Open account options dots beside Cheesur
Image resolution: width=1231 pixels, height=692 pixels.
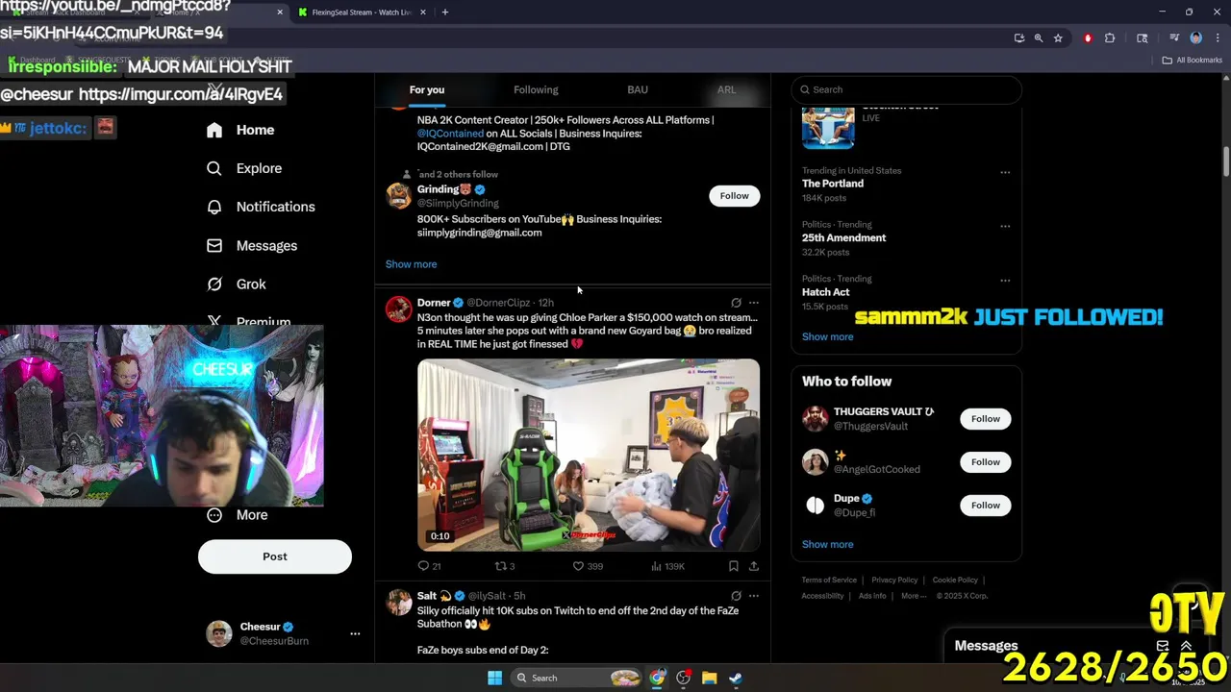point(355,633)
